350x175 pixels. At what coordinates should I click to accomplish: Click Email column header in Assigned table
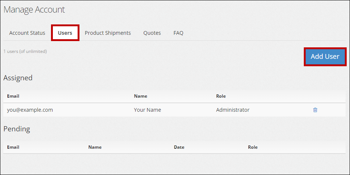[x=13, y=96]
